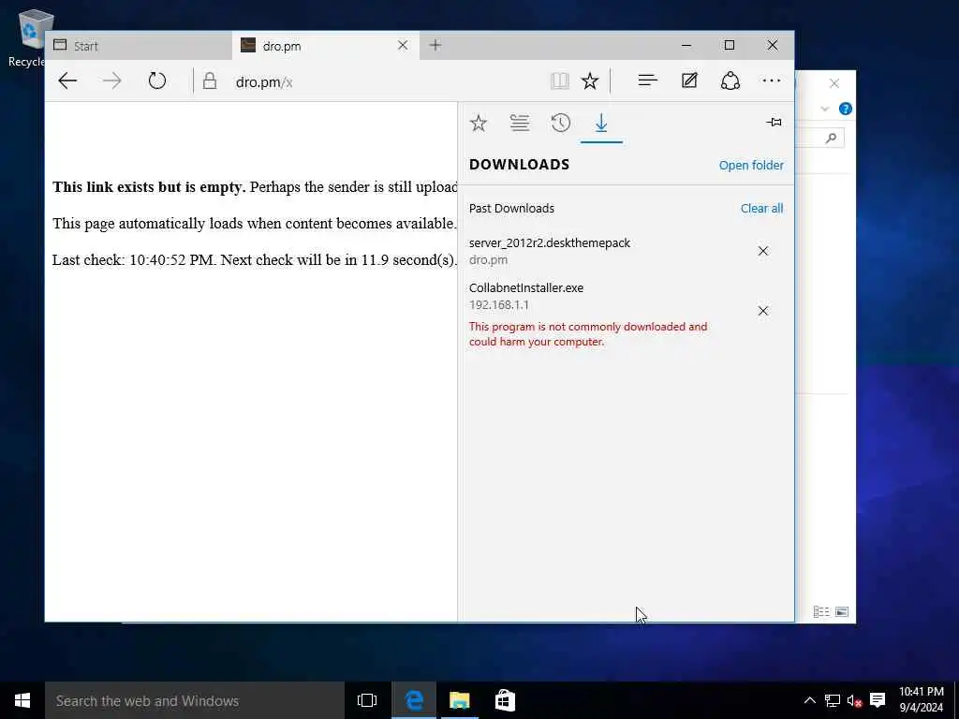Viewport: 959px width, 719px height.
Task: Select the dro.pm browser tab
Action: pos(325,46)
